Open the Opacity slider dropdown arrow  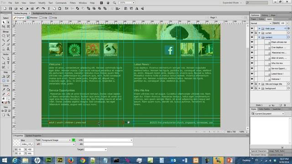pos(287,23)
